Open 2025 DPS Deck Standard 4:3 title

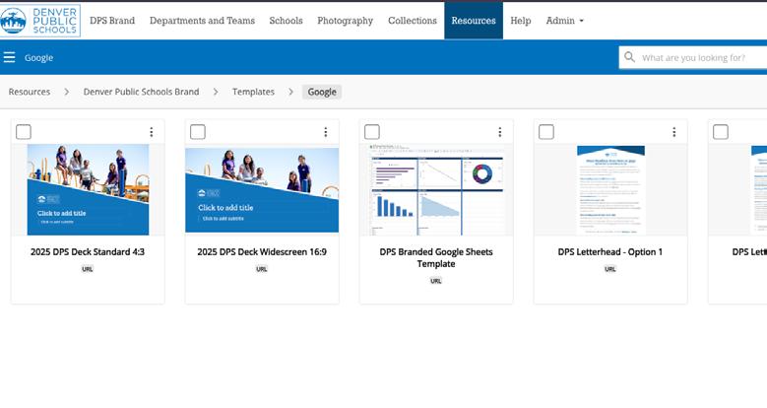click(88, 251)
